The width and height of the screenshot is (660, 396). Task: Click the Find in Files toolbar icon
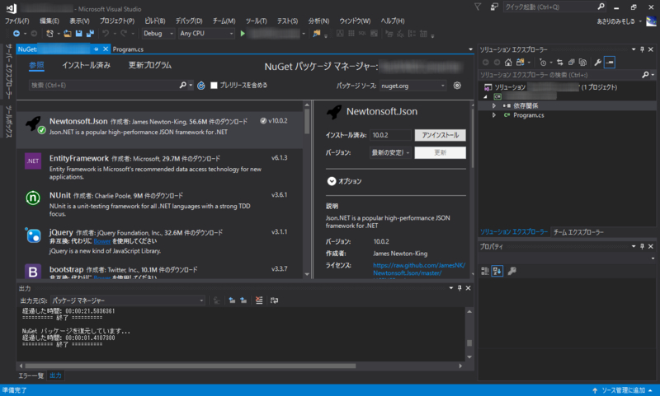(317, 34)
